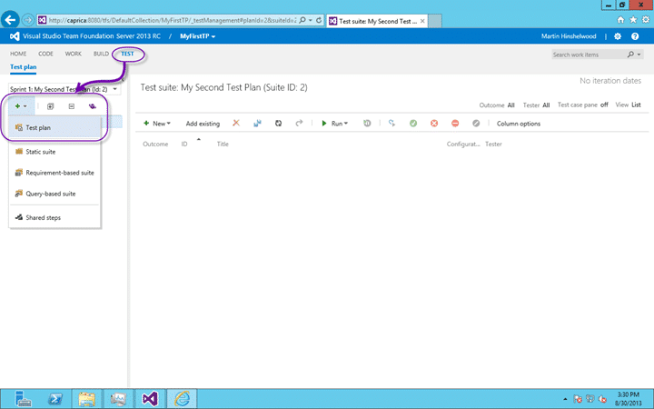Select the Test suite browser tab

[377, 21]
